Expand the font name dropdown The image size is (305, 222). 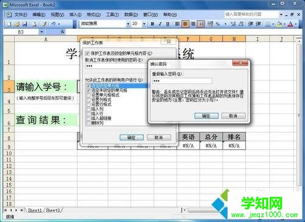(x=128, y=24)
